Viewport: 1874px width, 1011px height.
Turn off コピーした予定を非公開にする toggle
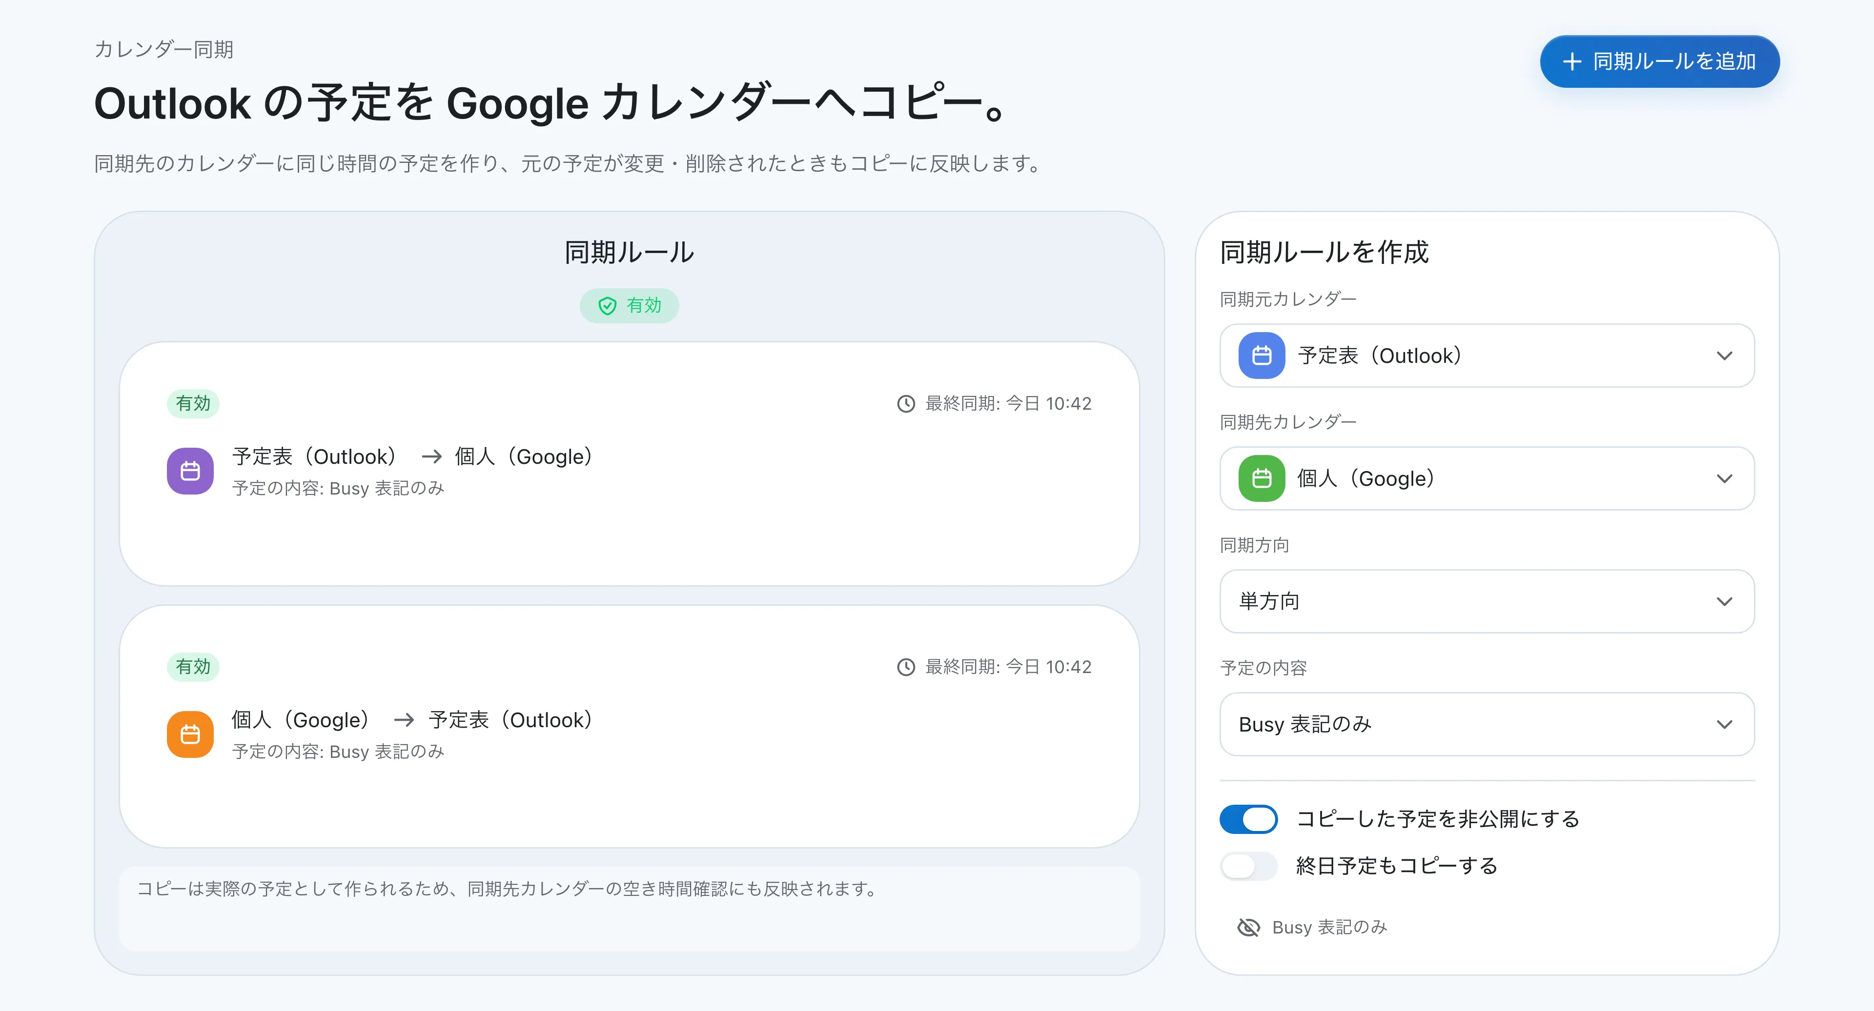pos(1248,819)
